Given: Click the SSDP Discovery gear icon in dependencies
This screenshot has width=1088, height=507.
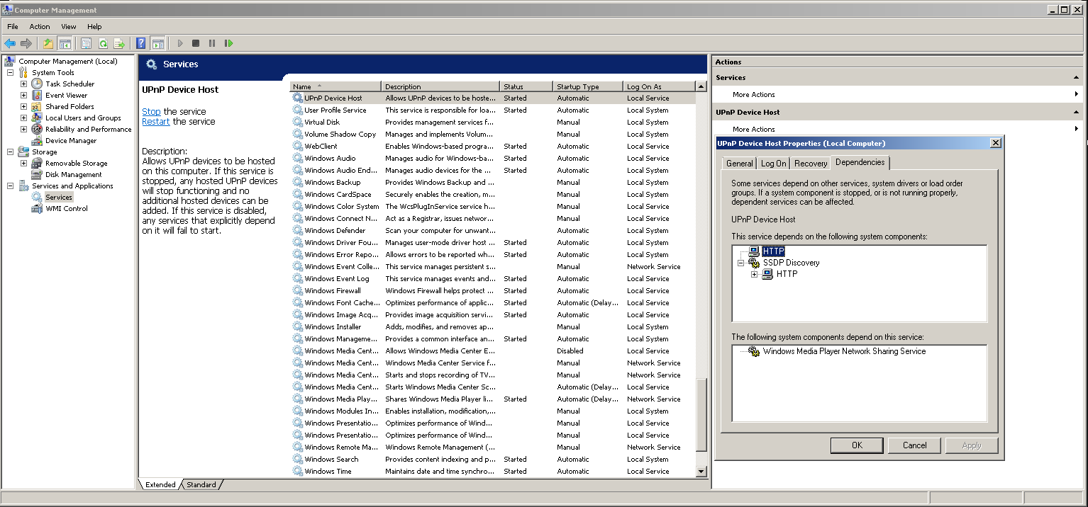Looking at the screenshot, I should 753,263.
